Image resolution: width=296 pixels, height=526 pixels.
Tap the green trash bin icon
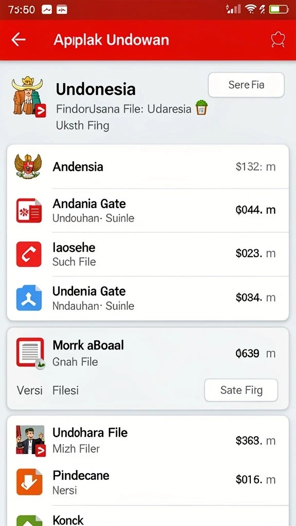(201, 108)
